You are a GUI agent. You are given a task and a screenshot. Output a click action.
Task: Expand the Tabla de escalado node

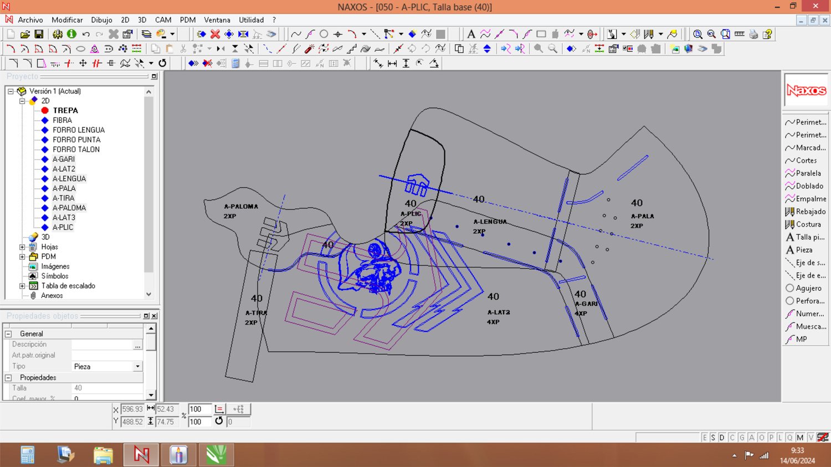tap(22, 286)
